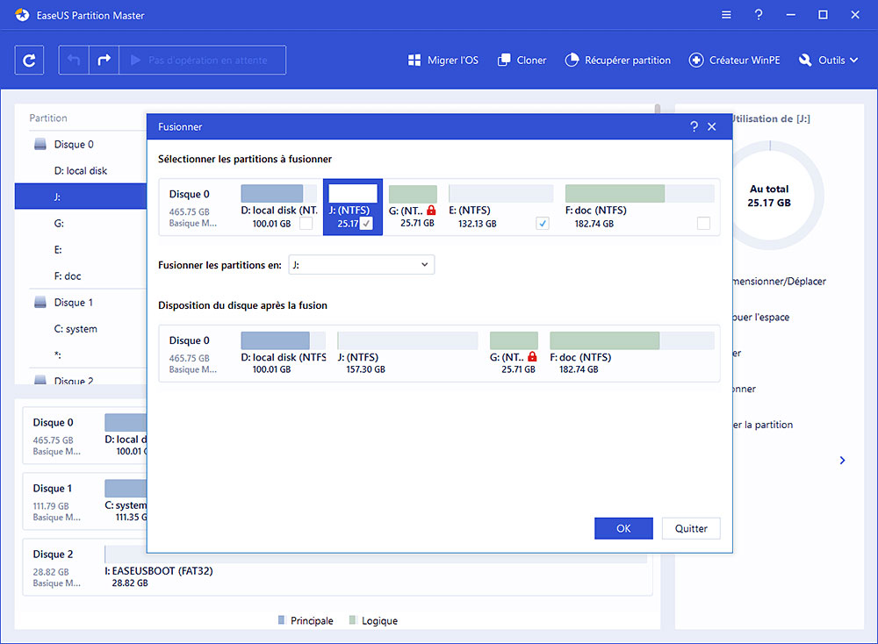Click the Quitter button

click(x=691, y=528)
